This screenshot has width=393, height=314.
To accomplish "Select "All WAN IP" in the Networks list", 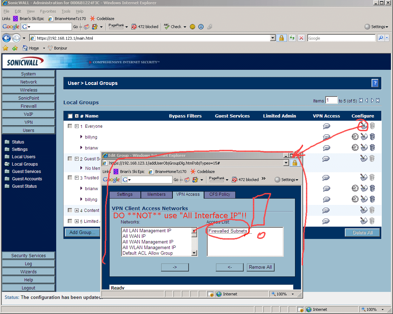I will 134,236.
